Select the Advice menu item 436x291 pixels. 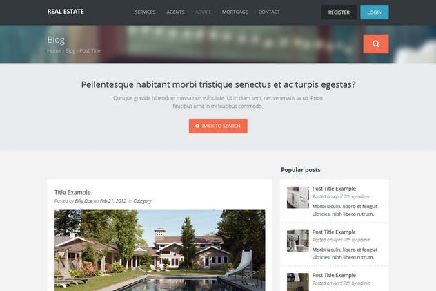[204, 12]
